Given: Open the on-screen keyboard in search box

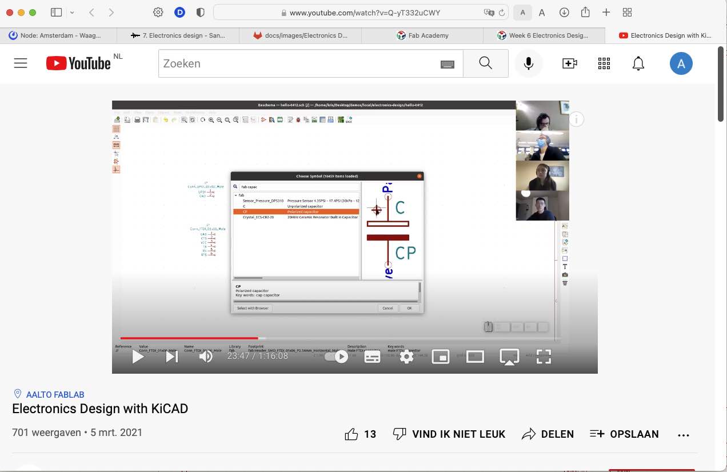Looking at the screenshot, I should point(448,64).
